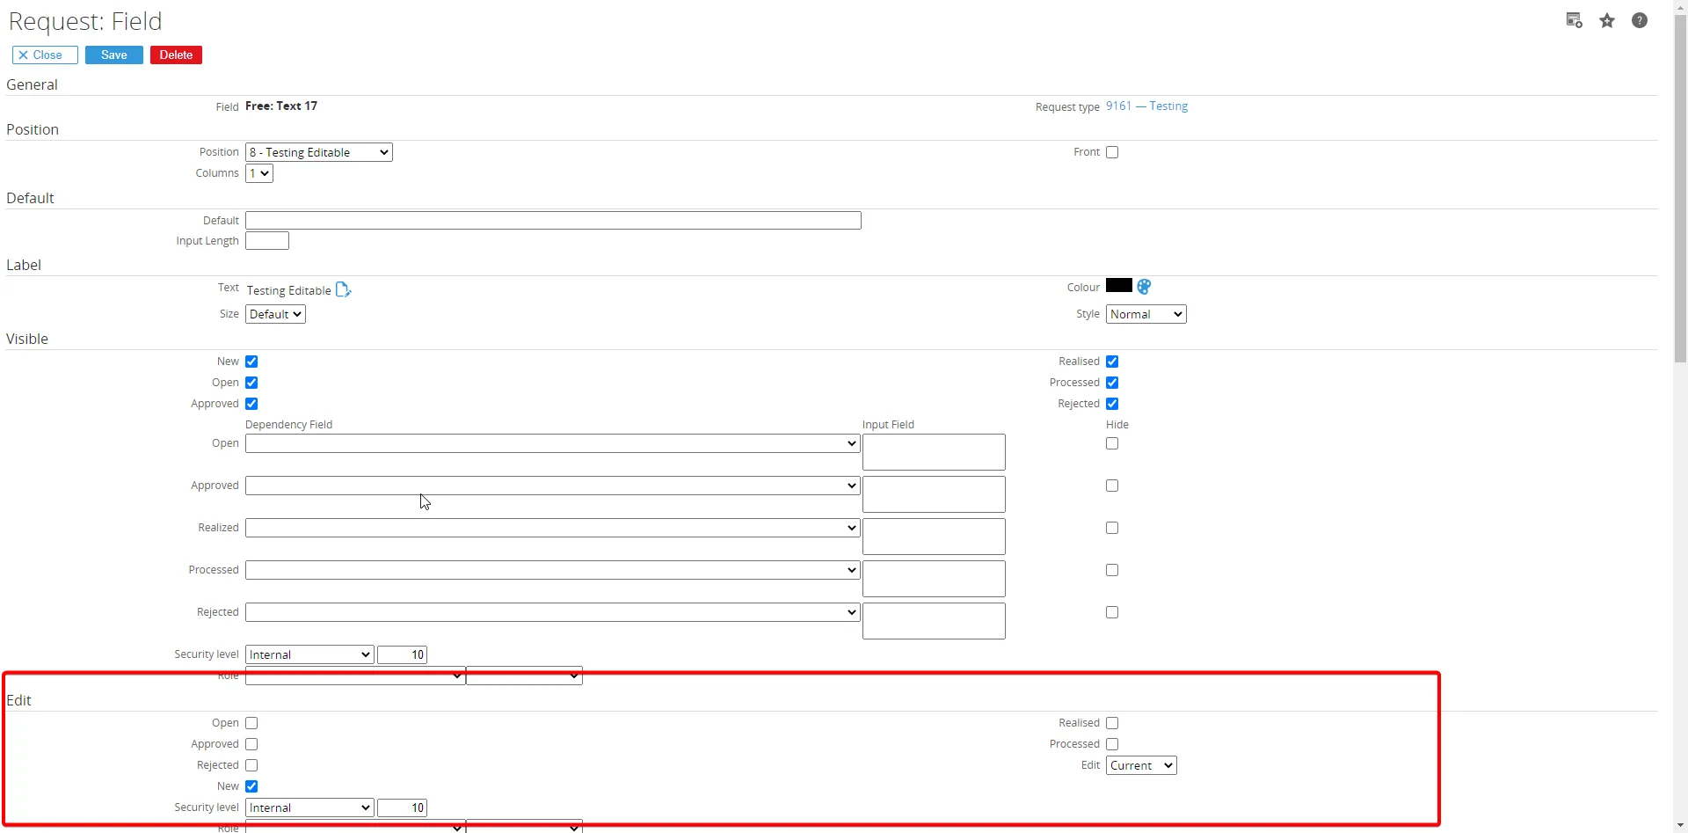Open the help question mark icon
The height and width of the screenshot is (833, 1688).
[1640, 20]
